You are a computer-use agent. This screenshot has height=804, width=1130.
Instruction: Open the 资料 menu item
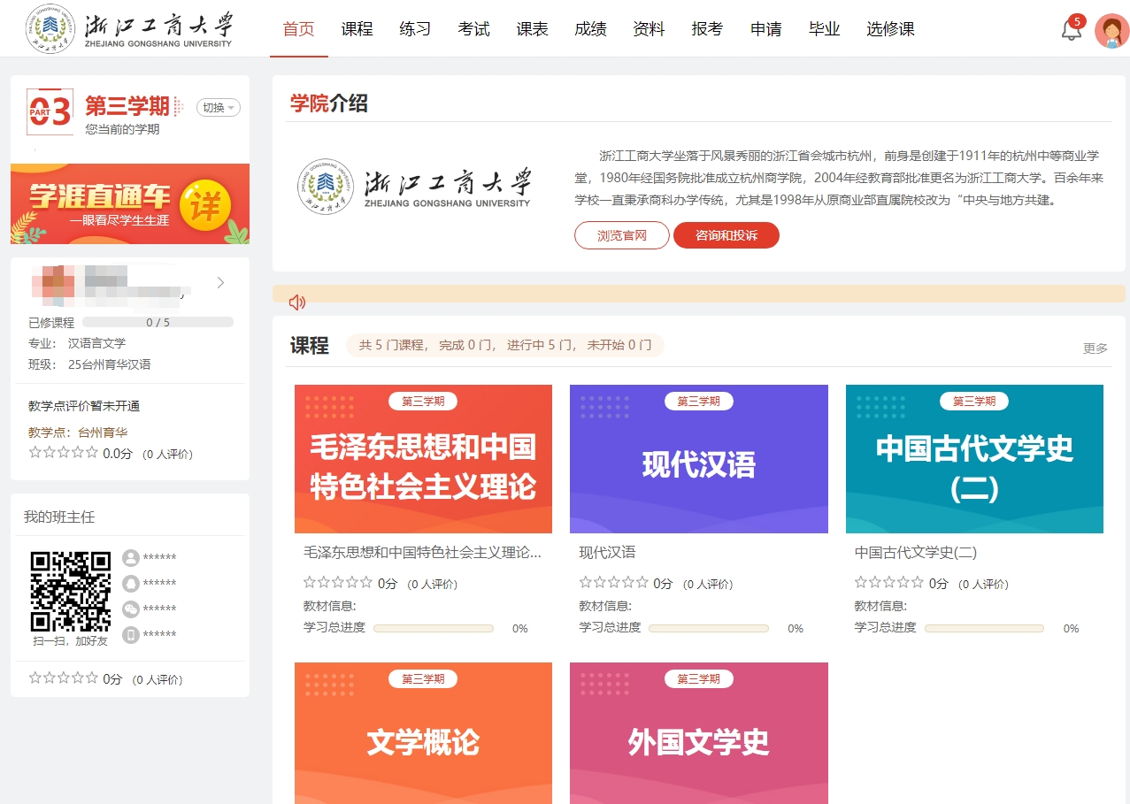[x=650, y=29]
